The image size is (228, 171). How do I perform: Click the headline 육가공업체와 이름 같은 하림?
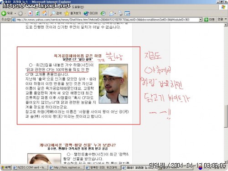pos(78,56)
